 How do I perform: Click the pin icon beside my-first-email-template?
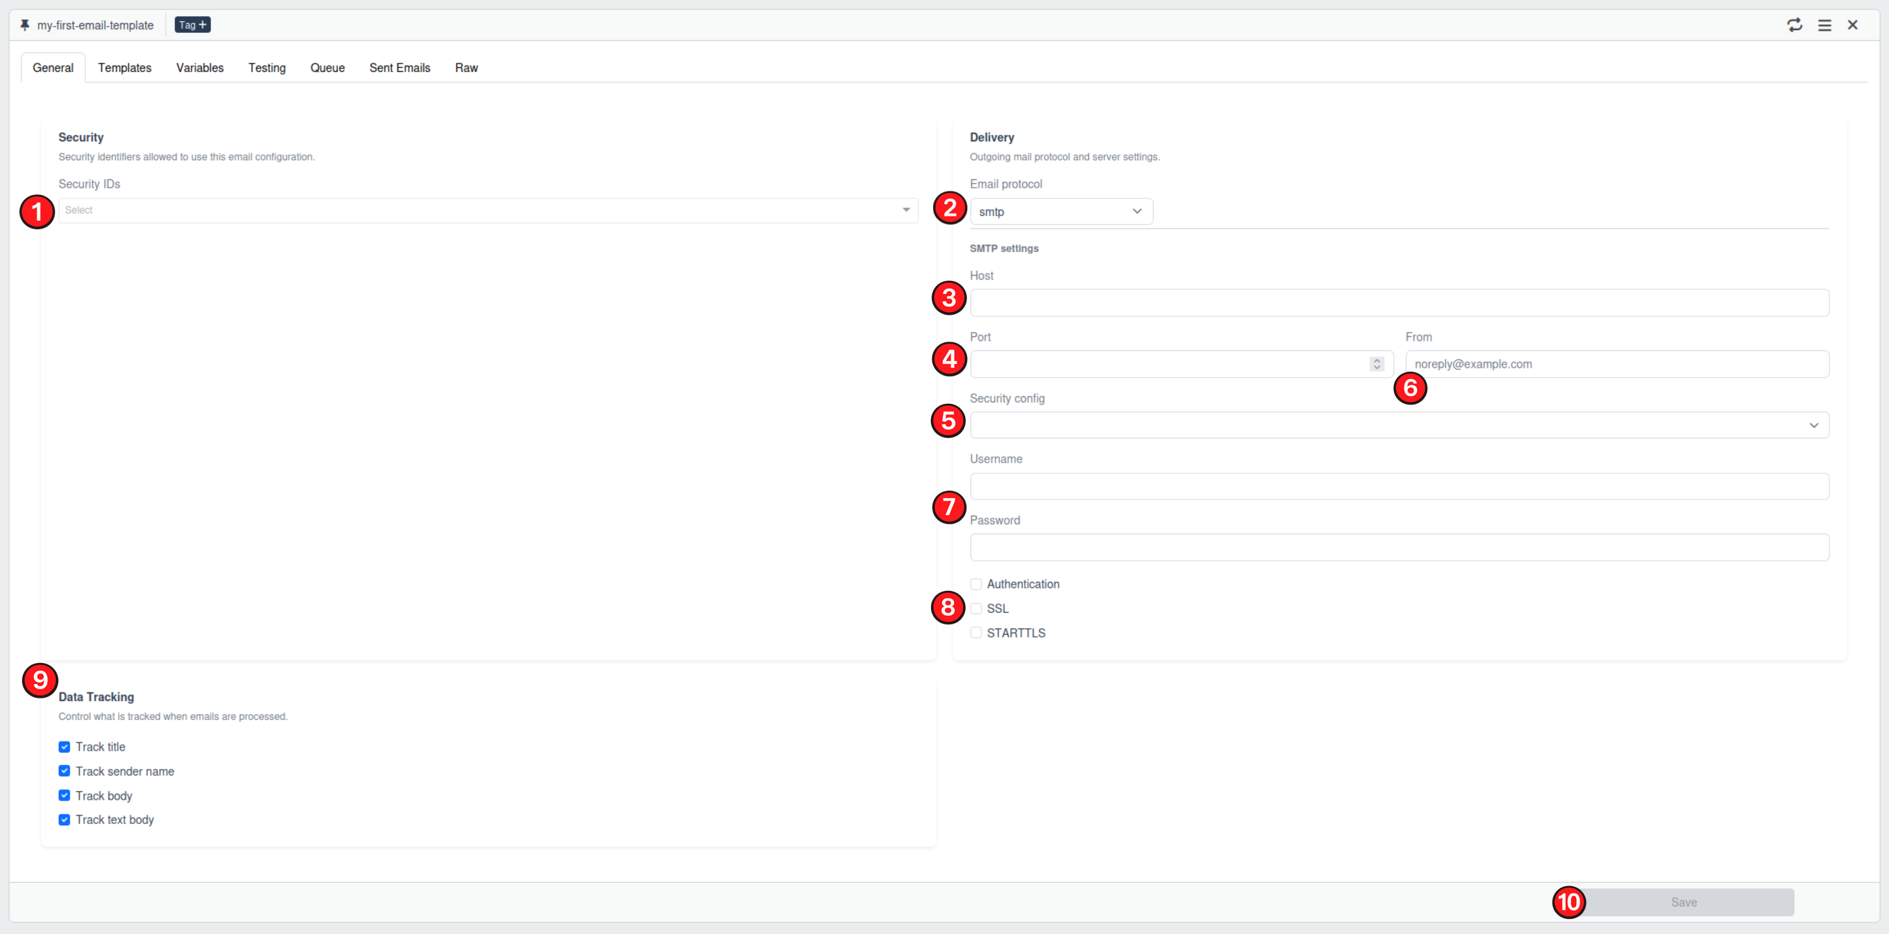point(25,25)
